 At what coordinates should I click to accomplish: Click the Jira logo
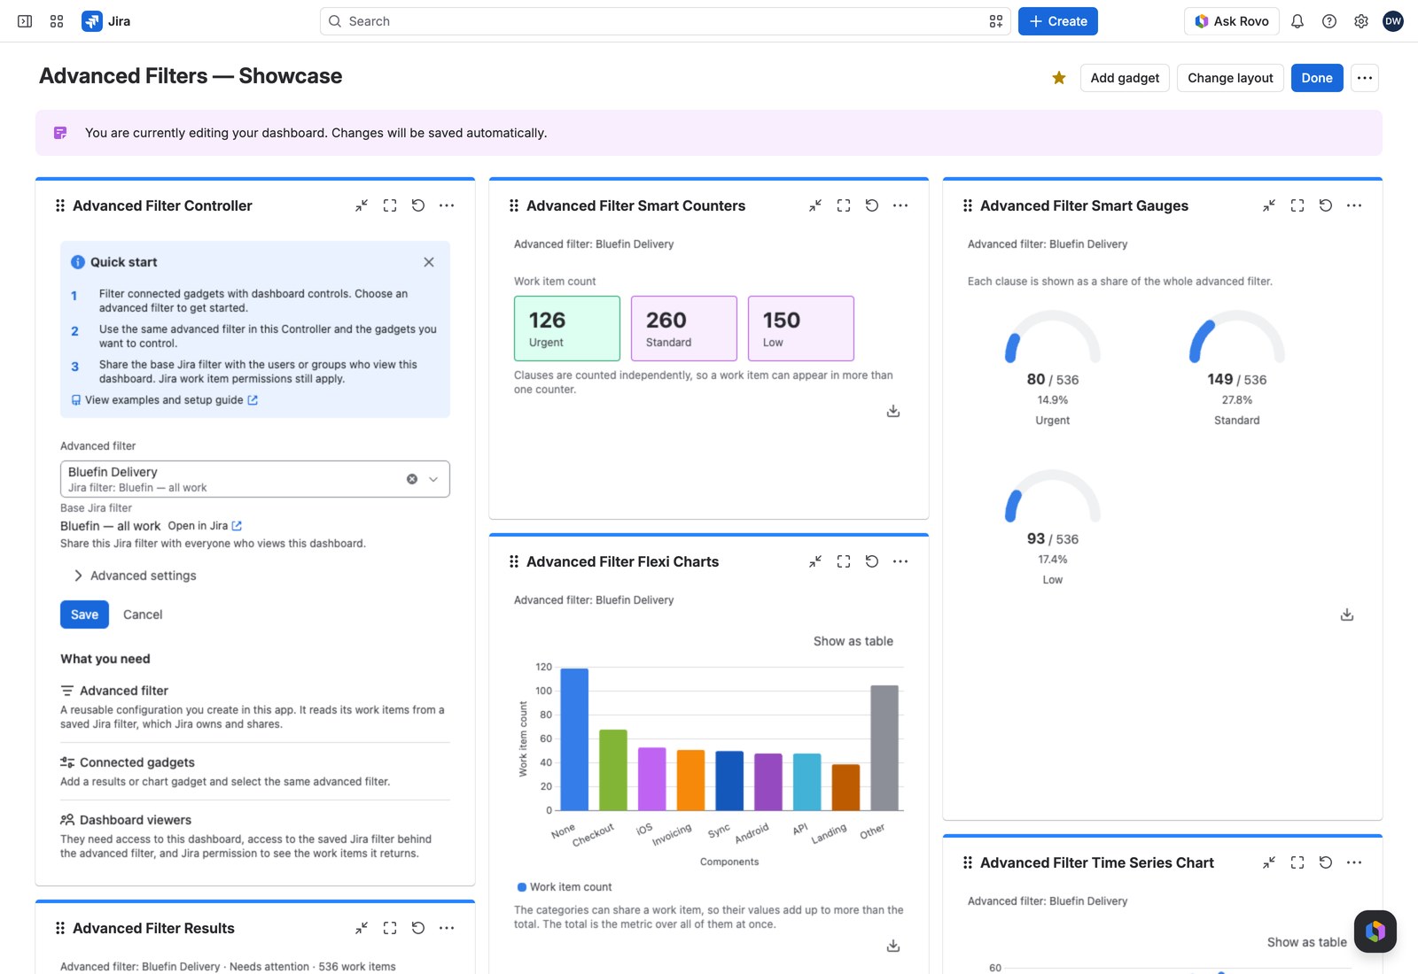point(106,21)
